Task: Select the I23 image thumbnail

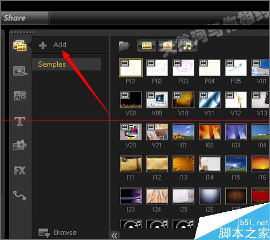Action: tap(131, 196)
